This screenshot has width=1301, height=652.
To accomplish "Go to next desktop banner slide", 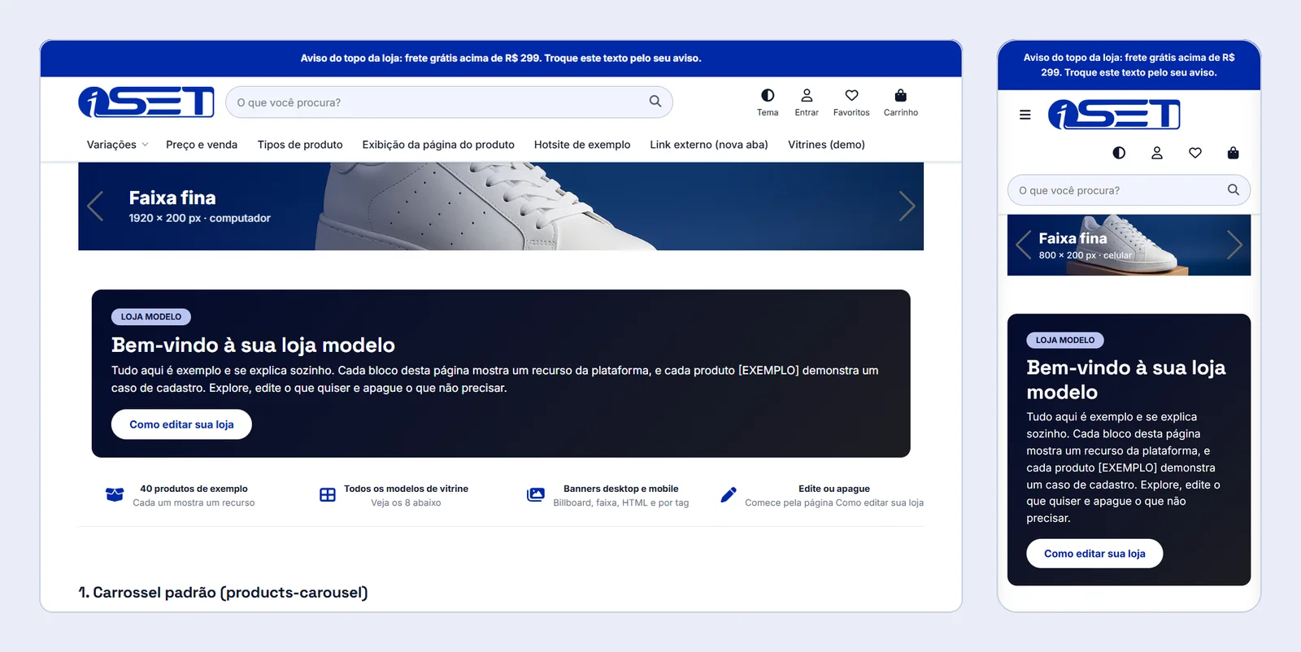I will pyautogui.click(x=907, y=206).
